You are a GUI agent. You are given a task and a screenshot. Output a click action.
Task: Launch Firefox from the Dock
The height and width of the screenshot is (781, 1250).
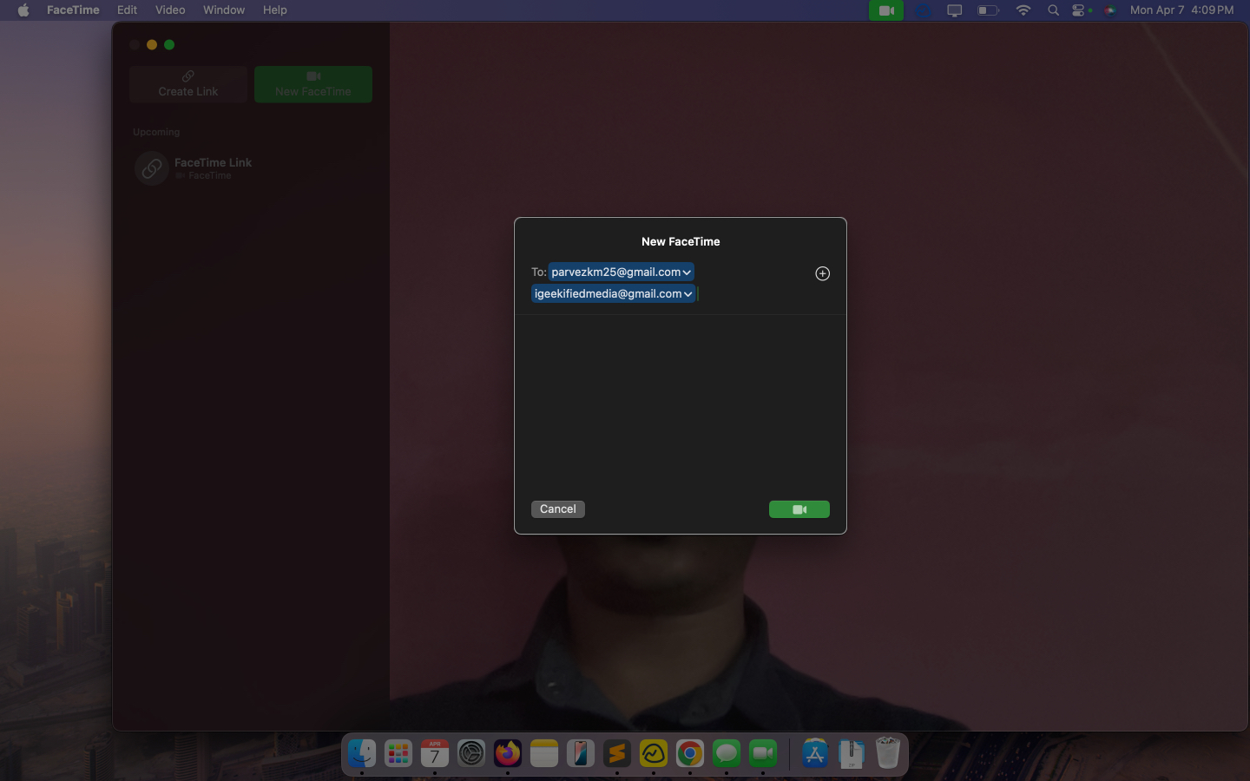tap(508, 754)
